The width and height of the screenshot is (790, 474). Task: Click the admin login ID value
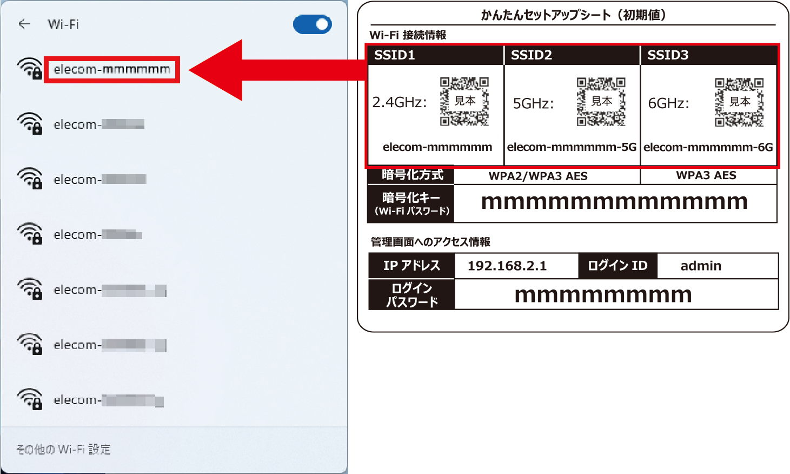click(701, 266)
